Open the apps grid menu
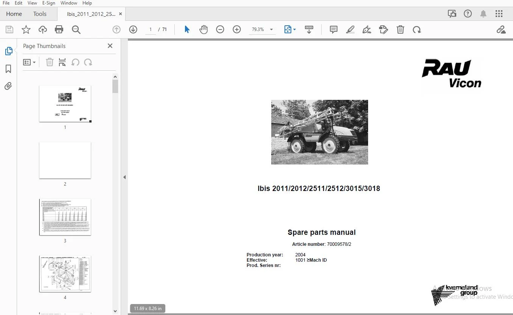513x315 pixels. (x=499, y=14)
